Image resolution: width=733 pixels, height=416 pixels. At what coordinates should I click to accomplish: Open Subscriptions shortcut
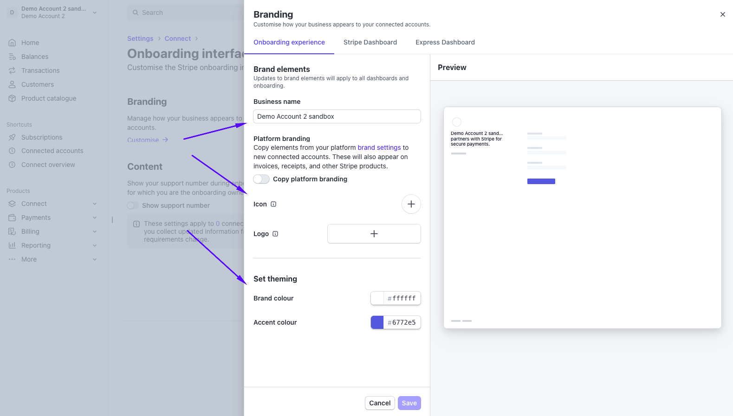42,137
